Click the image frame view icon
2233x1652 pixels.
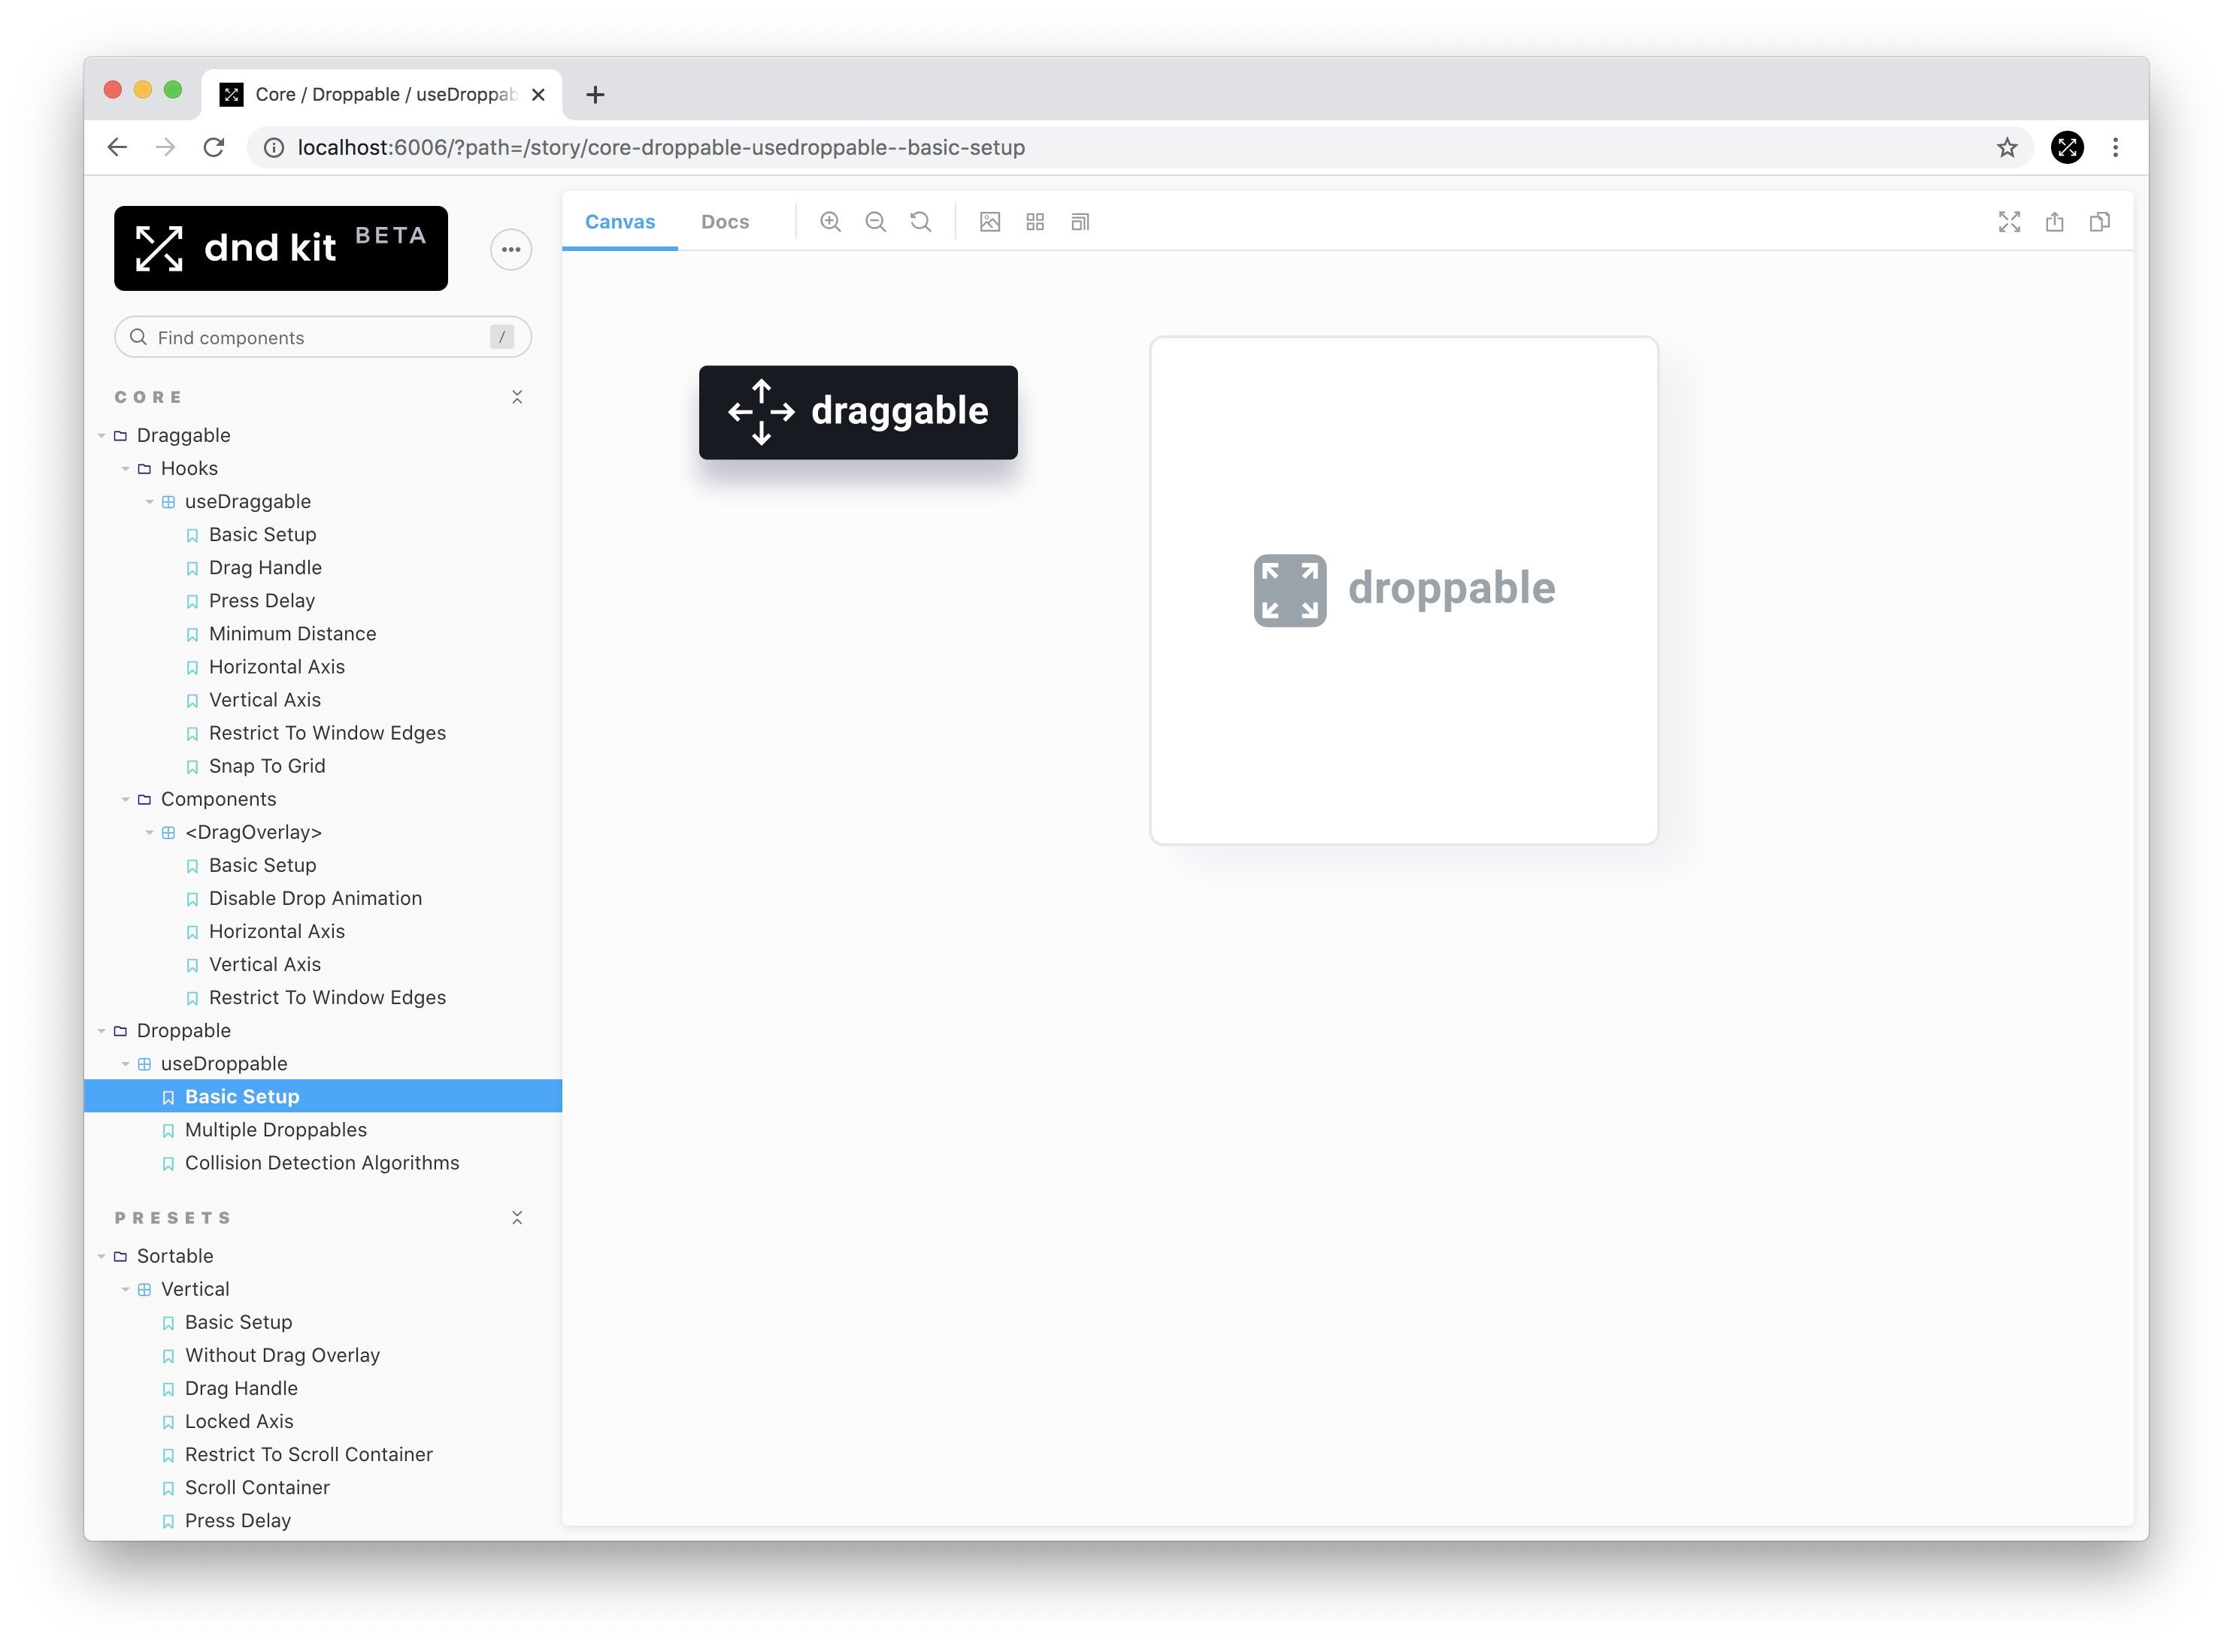(x=989, y=222)
